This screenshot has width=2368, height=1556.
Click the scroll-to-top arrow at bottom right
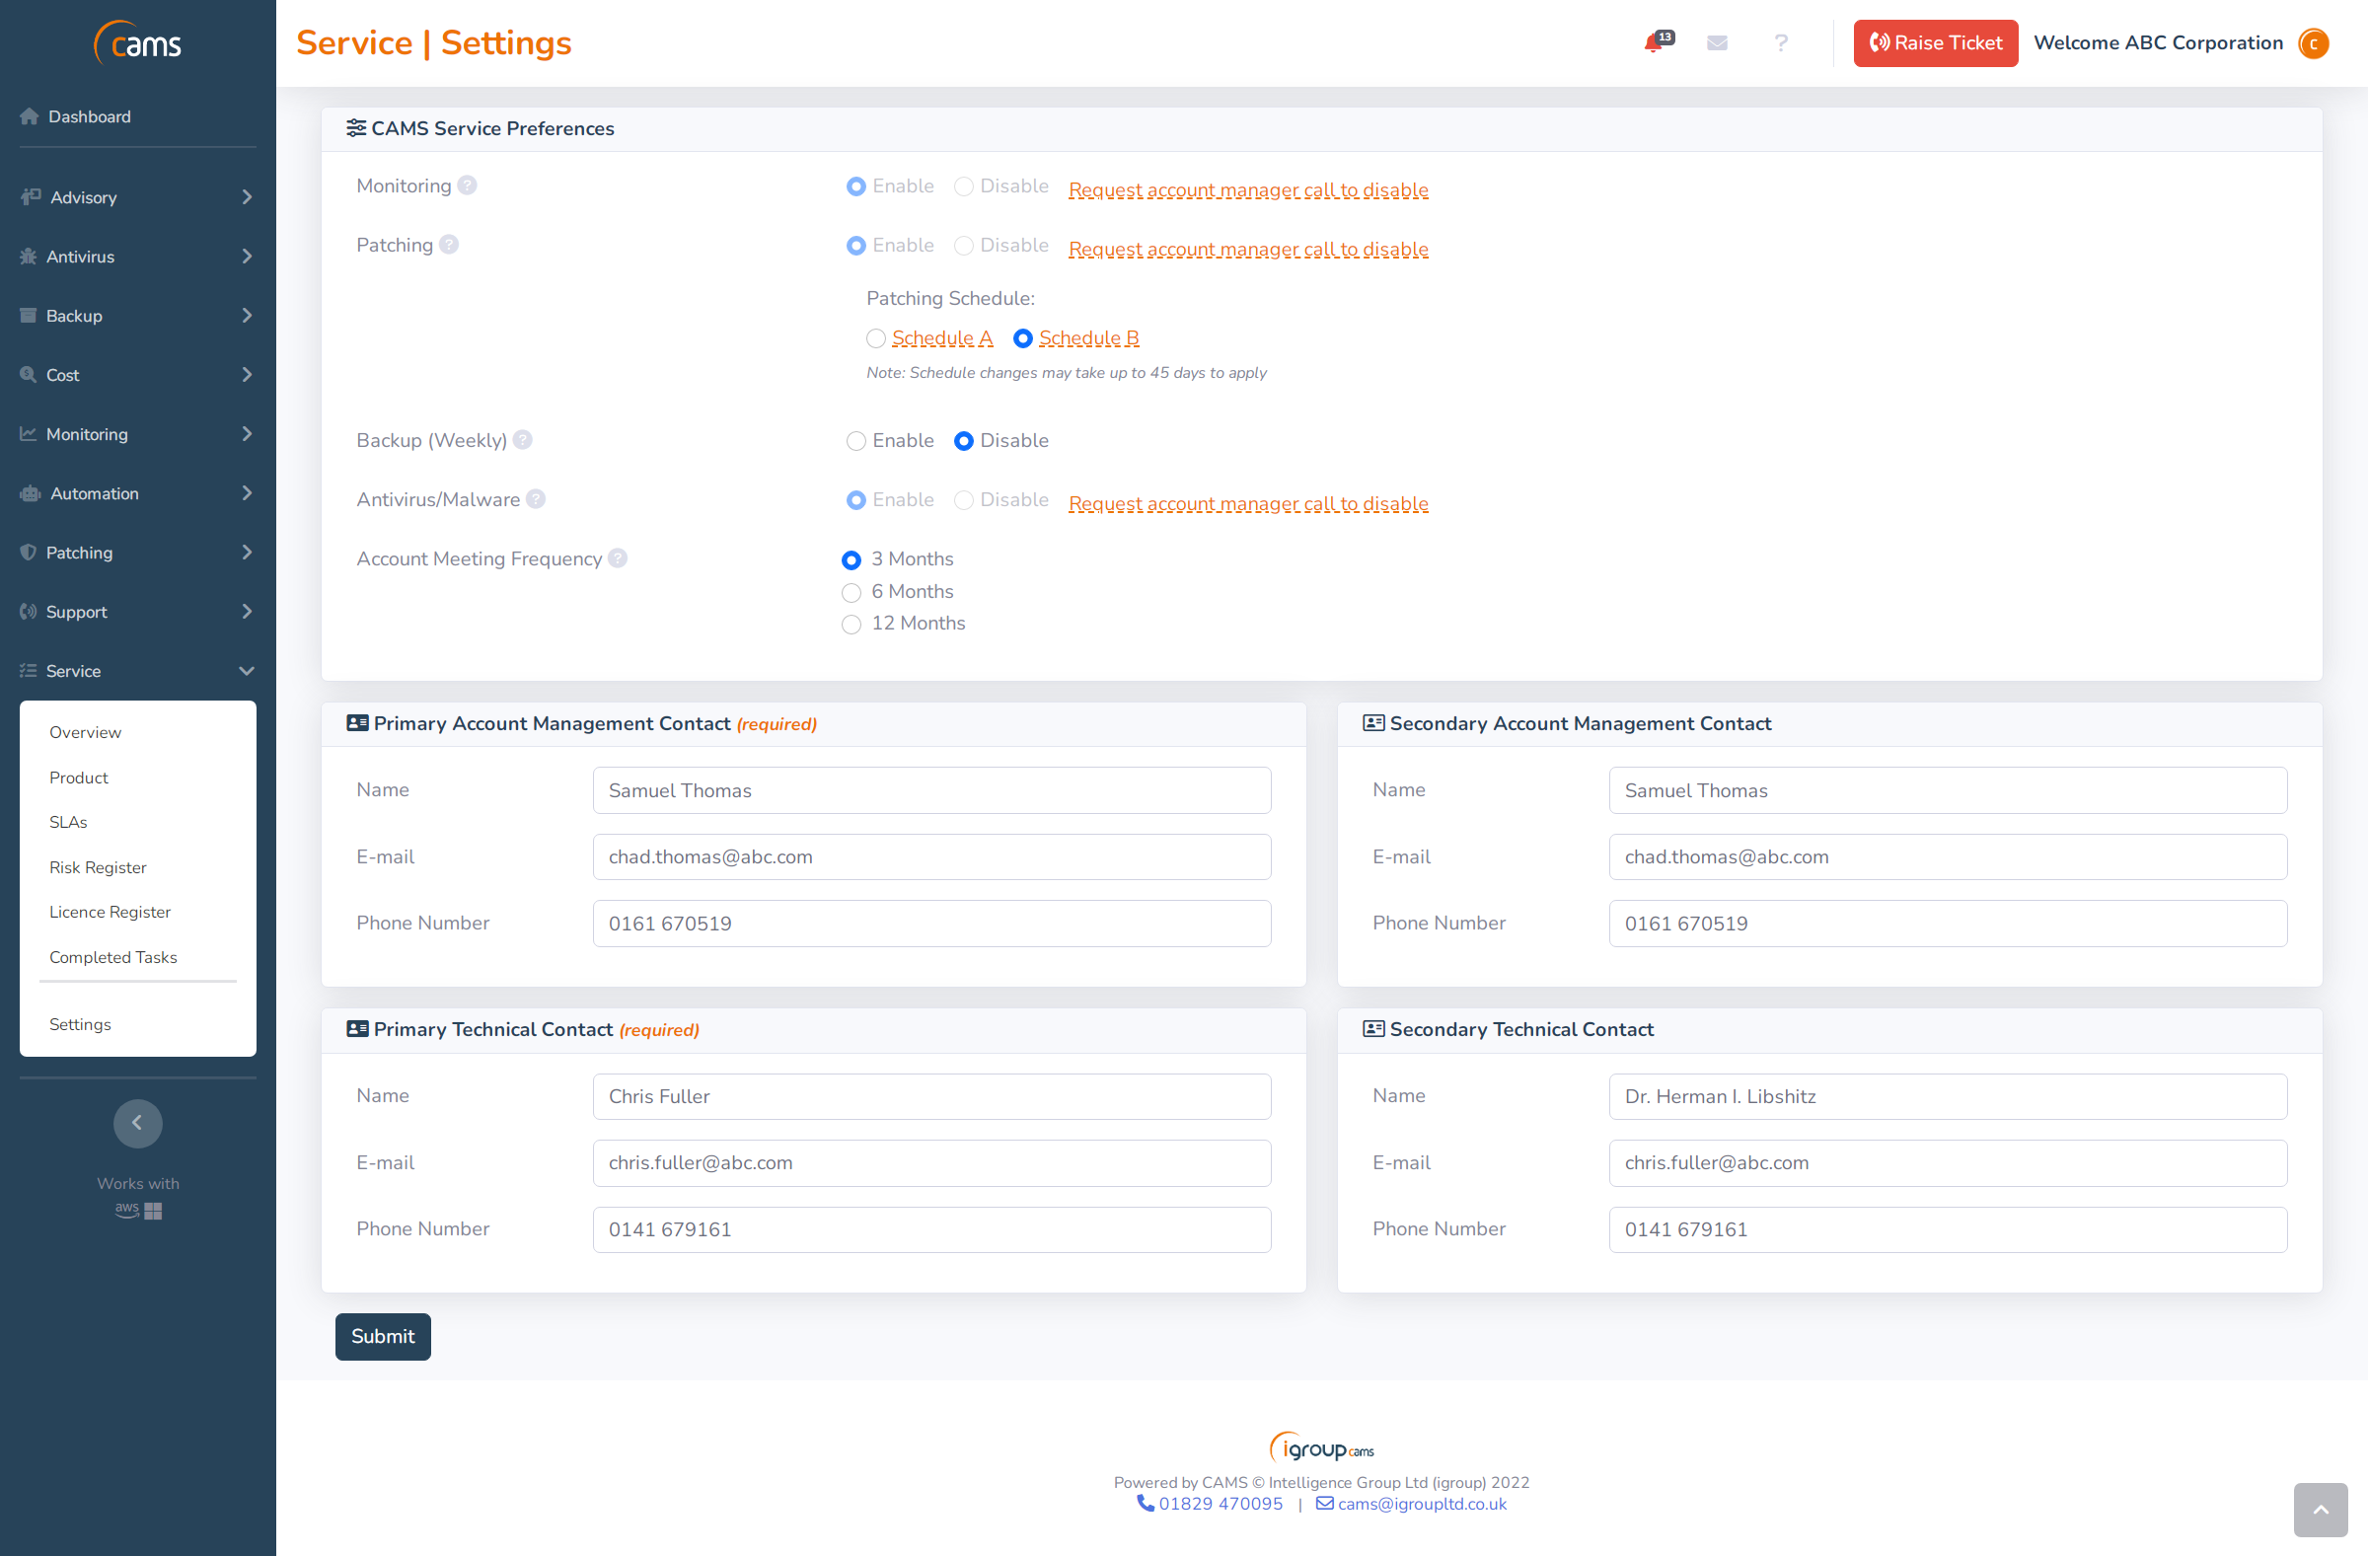(x=2320, y=1510)
